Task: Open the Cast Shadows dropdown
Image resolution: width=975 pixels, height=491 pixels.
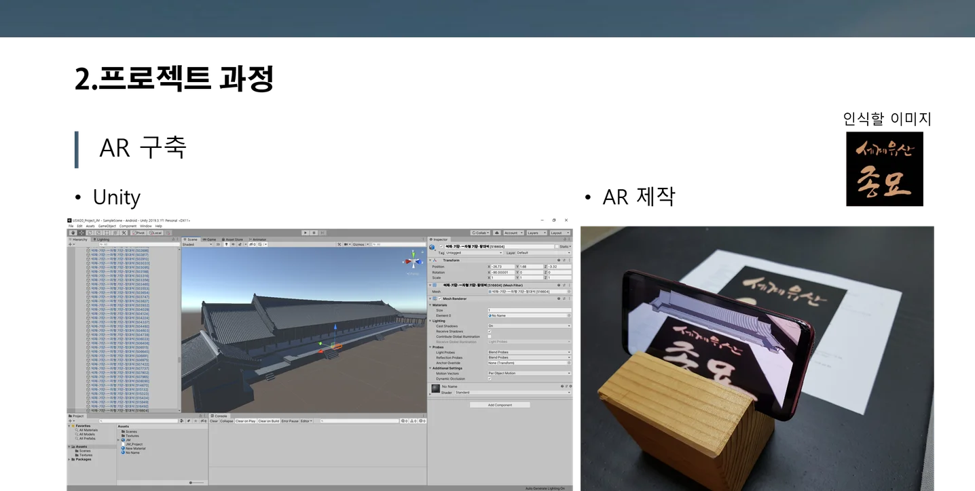Action: [x=530, y=326]
